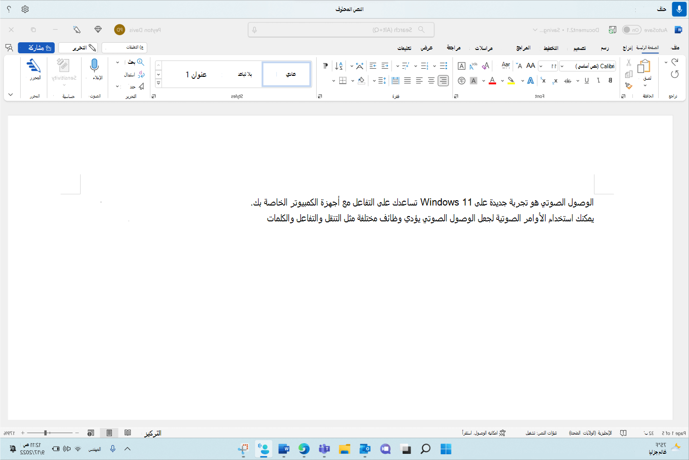The width and height of the screenshot is (689, 460).
Task: Open the عرض (View) tab
Action: (x=427, y=48)
